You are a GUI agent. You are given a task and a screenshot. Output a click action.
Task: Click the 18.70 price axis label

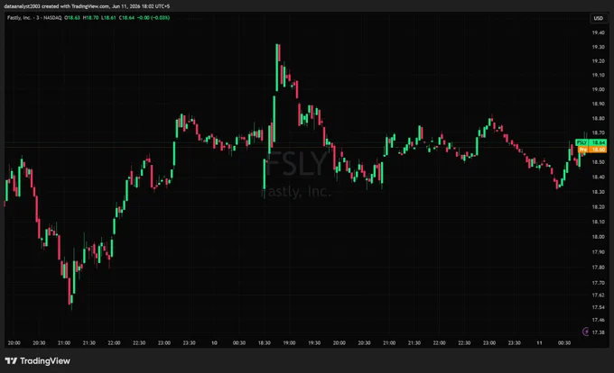pos(598,133)
